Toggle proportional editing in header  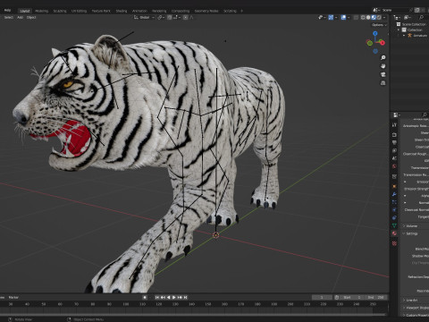[x=186, y=18]
